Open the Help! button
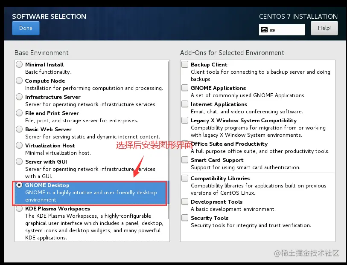Viewport: 347px width, 265px height. coord(324,28)
